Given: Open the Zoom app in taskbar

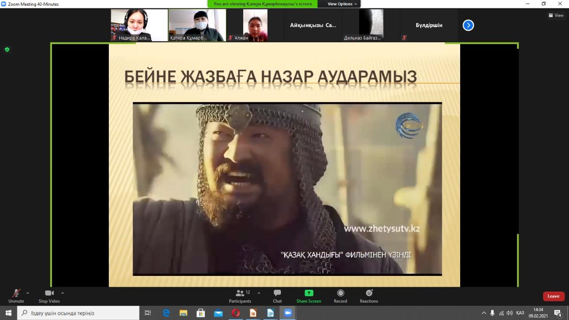Looking at the screenshot, I should [288, 313].
